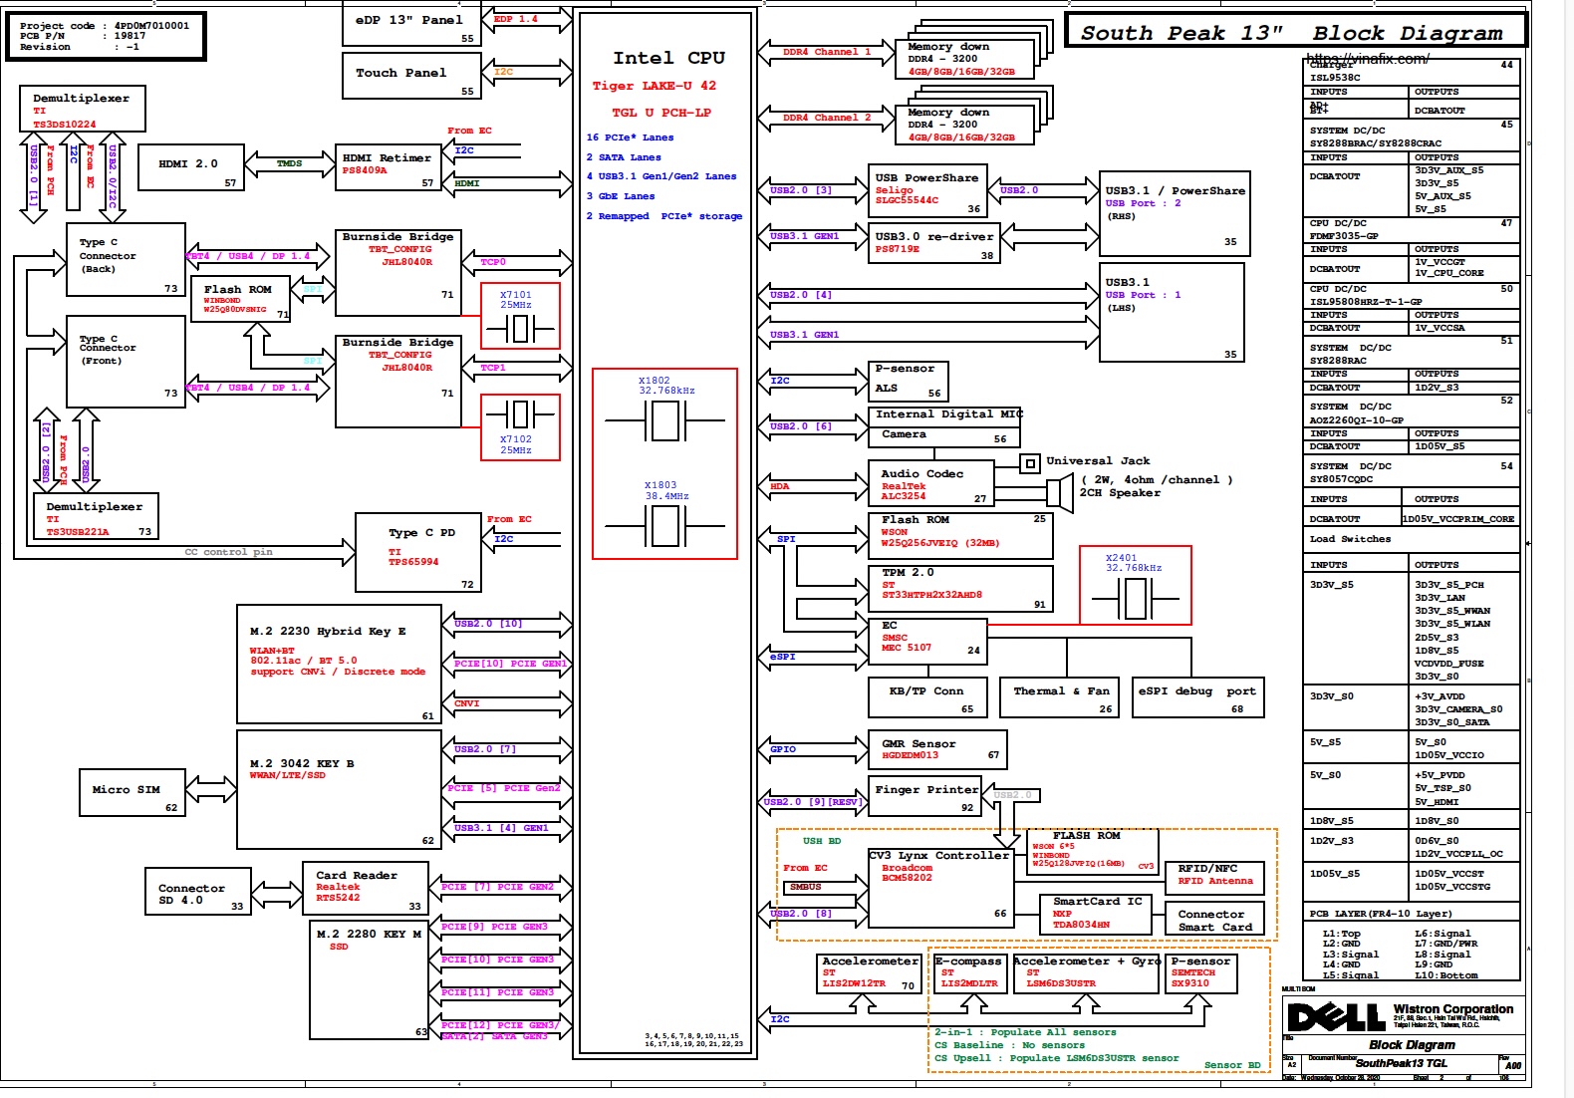Select the X1802 32.768kHz crystal symbol
The height and width of the screenshot is (1098, 1574).
pos(664,420)
